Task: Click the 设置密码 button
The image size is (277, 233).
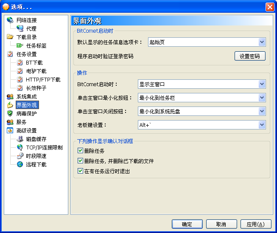Action: [250, 56]
